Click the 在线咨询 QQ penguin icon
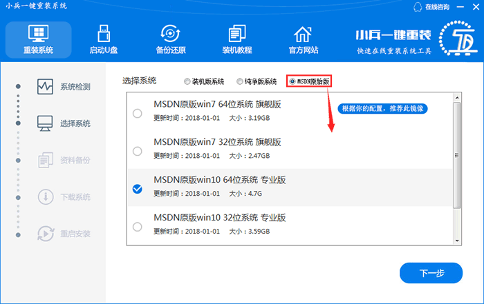This screenshot has width=484, height=304. pos(418,7)
